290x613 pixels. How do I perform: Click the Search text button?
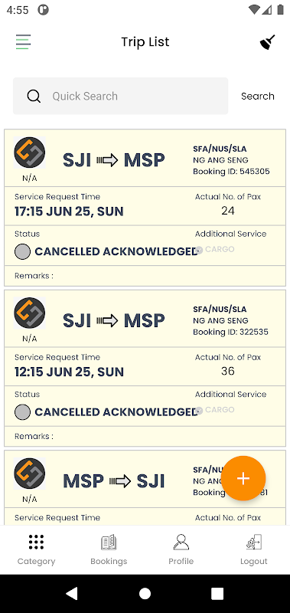click(258, 97)
